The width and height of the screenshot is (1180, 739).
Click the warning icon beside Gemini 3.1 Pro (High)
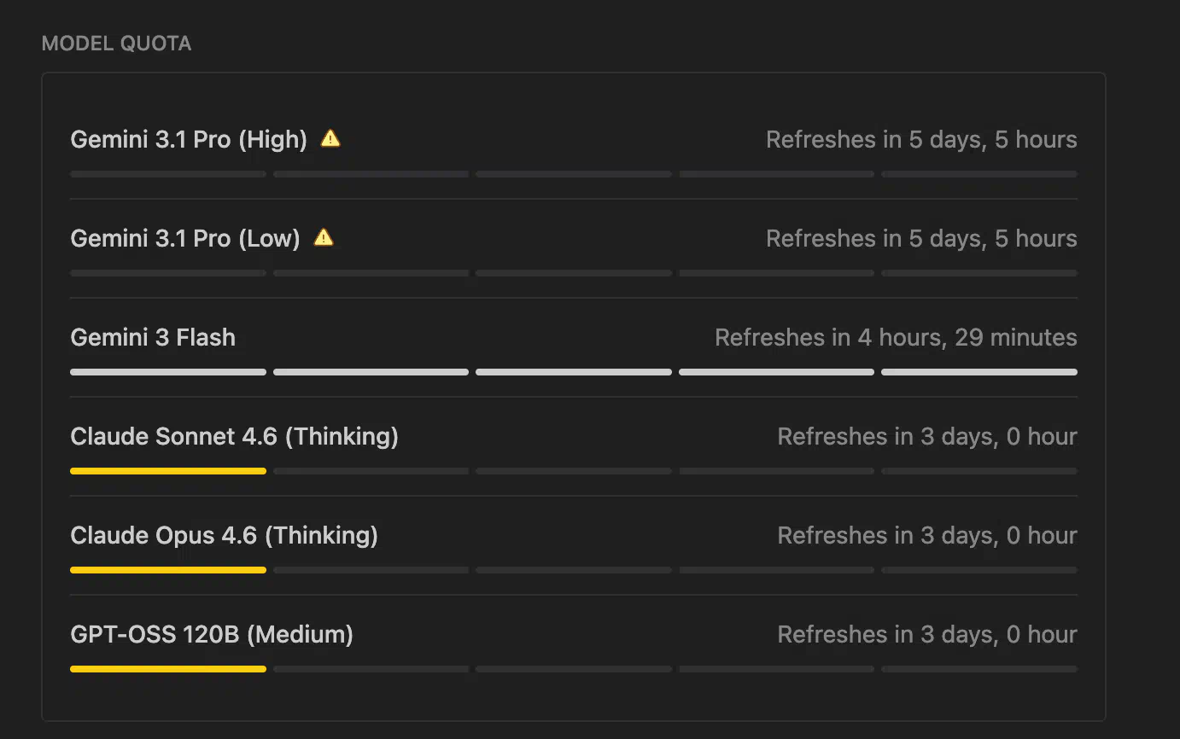pos(330,138)
